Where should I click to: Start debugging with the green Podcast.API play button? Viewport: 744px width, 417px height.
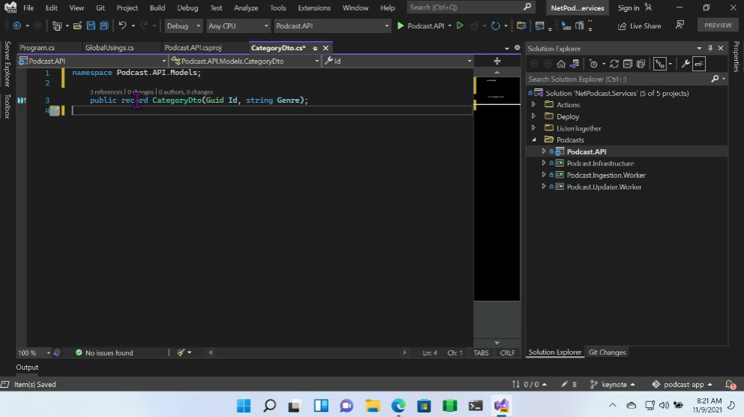tap(401, 25)
